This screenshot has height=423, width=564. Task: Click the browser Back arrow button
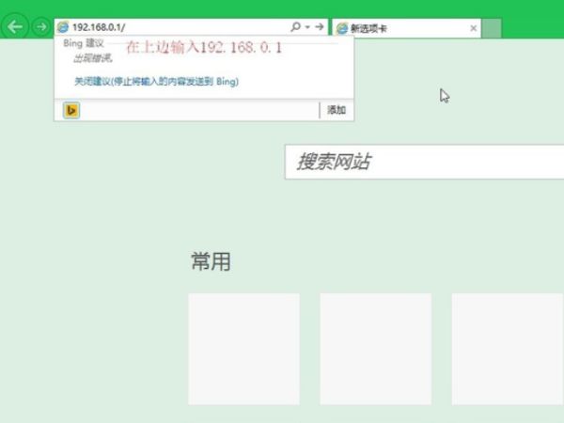tap(15, 27)
